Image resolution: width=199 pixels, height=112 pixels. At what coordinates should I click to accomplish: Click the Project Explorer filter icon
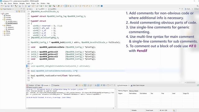(22, 12)
